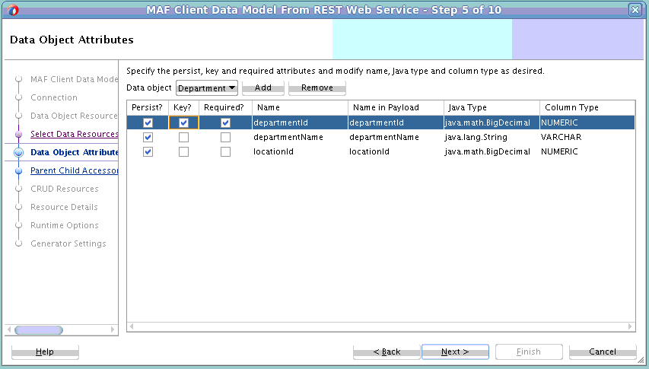The width and height of the screenshot is (649, 369).
Task: Enable Required checkbox for departmentName
Action: (225, 138)
